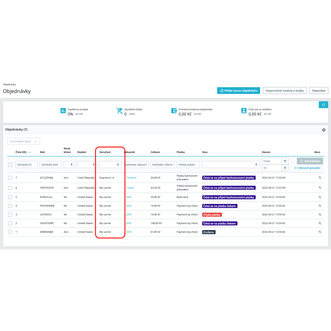Check the box for order 7
The width and height of the screenshot is (331, 331).
tap(10, 178)
